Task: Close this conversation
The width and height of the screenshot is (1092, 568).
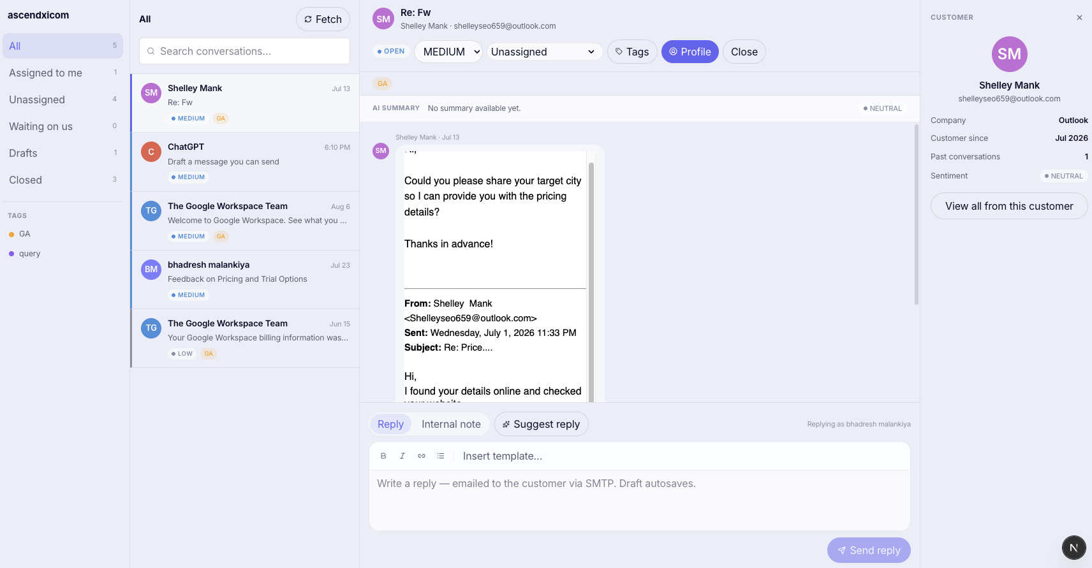Action: pos(744,52)
